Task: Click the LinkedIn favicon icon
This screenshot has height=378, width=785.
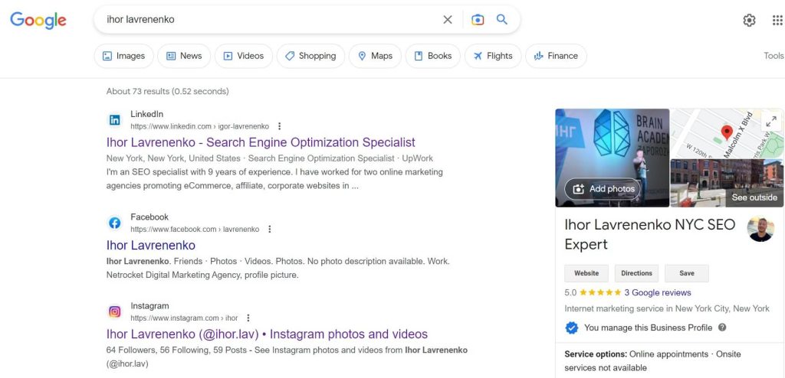Action: (x=115, y=120)
